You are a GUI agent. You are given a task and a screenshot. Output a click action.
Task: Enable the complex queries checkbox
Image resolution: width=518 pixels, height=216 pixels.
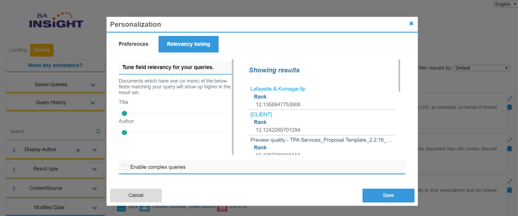coord(126,167)
